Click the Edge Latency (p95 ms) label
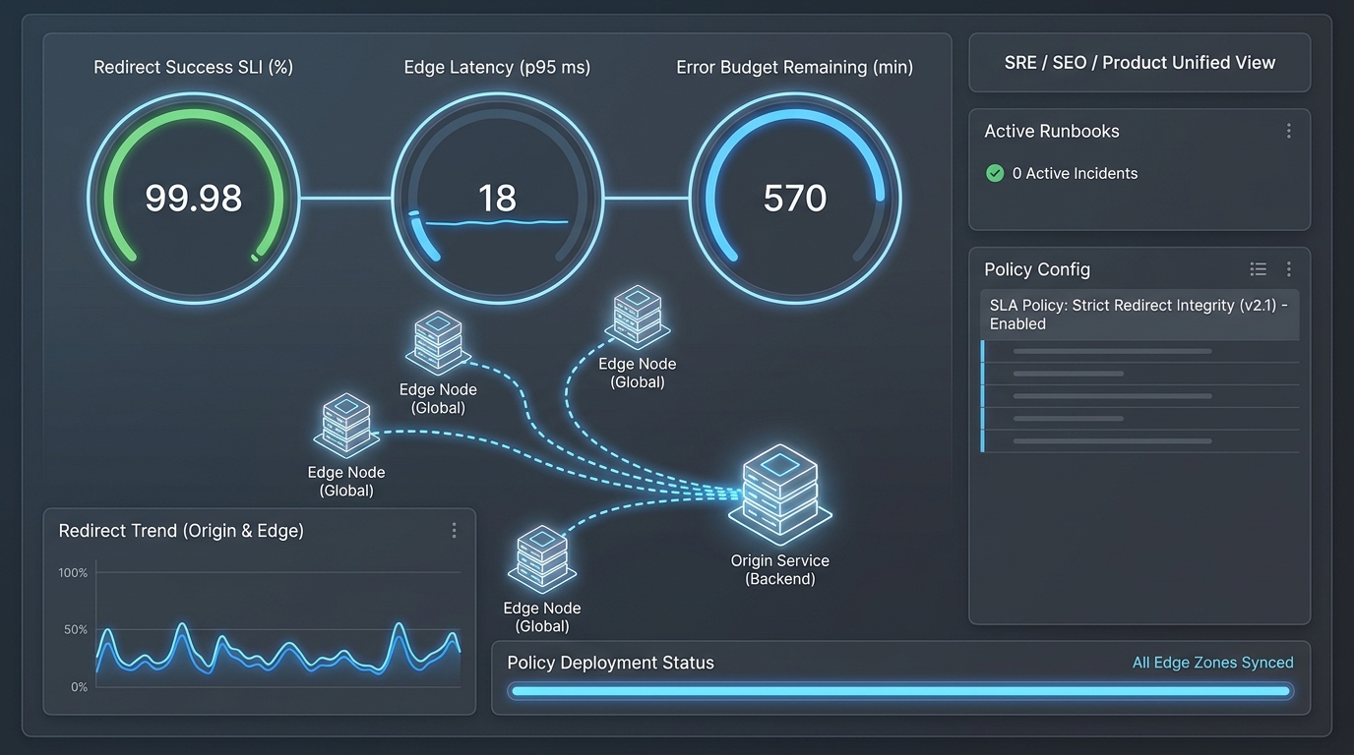The width and height of the screenshot is (1354, 755). [x=497, y=67]
